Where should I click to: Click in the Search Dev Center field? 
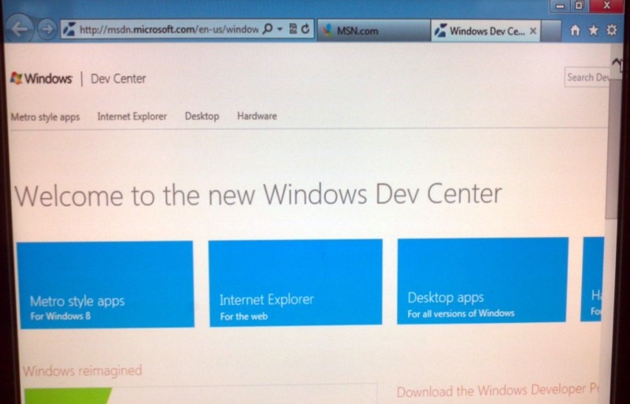coord(587,77)
